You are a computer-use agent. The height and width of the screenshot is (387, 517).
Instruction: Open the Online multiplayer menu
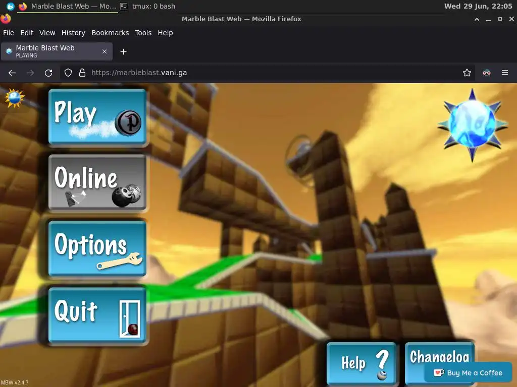point(97,182)
